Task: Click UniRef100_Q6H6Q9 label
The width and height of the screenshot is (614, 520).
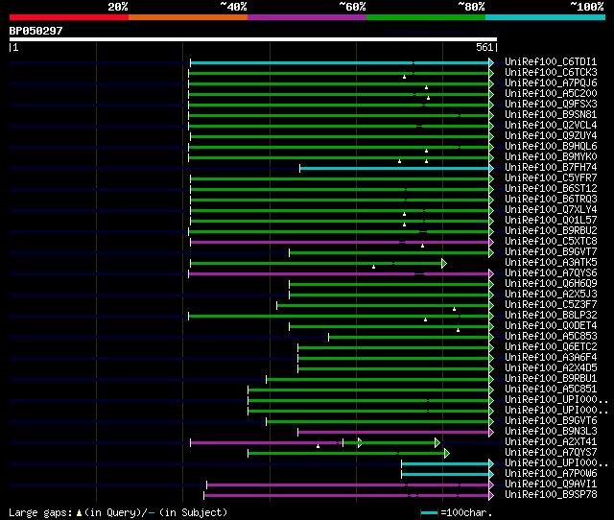Action: coord(551,284)
